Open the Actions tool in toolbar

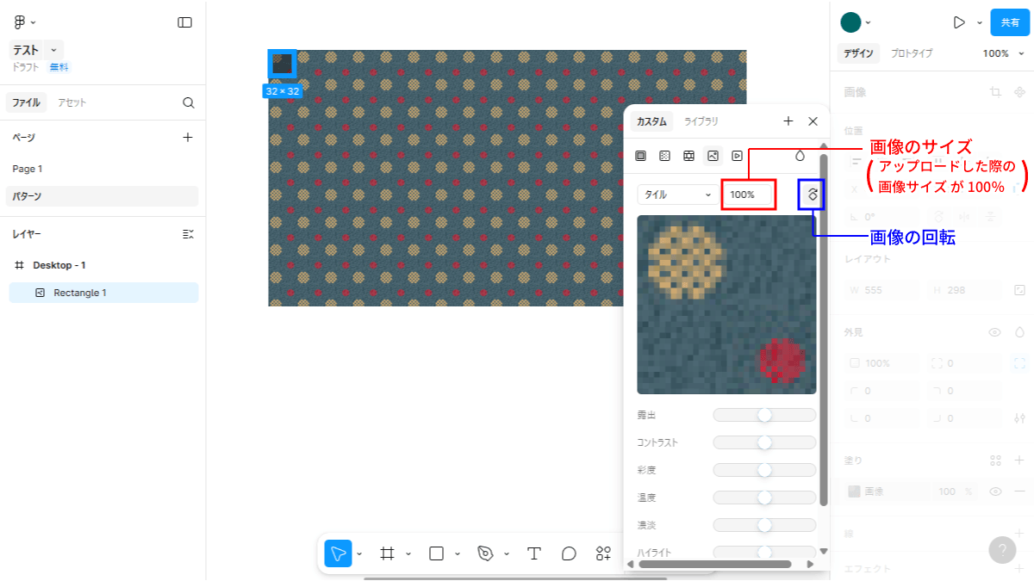tap(603, 553)
